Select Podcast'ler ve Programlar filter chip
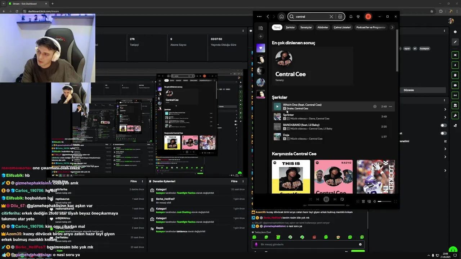This screenshot has height=259, width=461. (371, 27)
